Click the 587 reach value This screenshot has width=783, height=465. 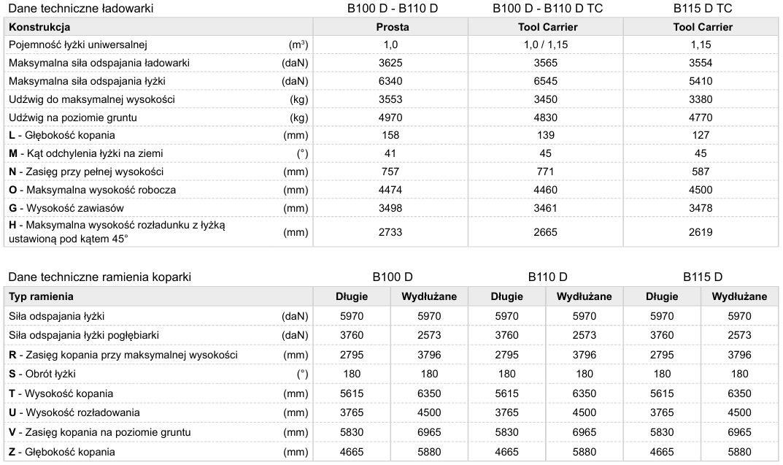coord(701,172)
